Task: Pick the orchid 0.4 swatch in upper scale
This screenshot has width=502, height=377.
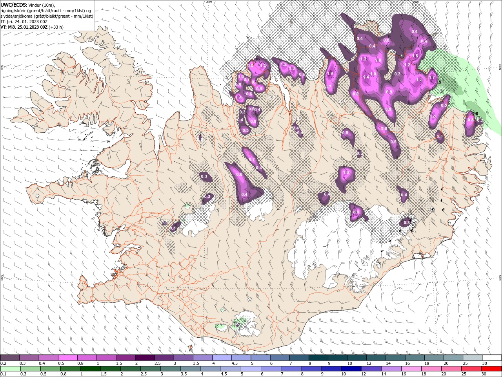Action: pos(48,358)
